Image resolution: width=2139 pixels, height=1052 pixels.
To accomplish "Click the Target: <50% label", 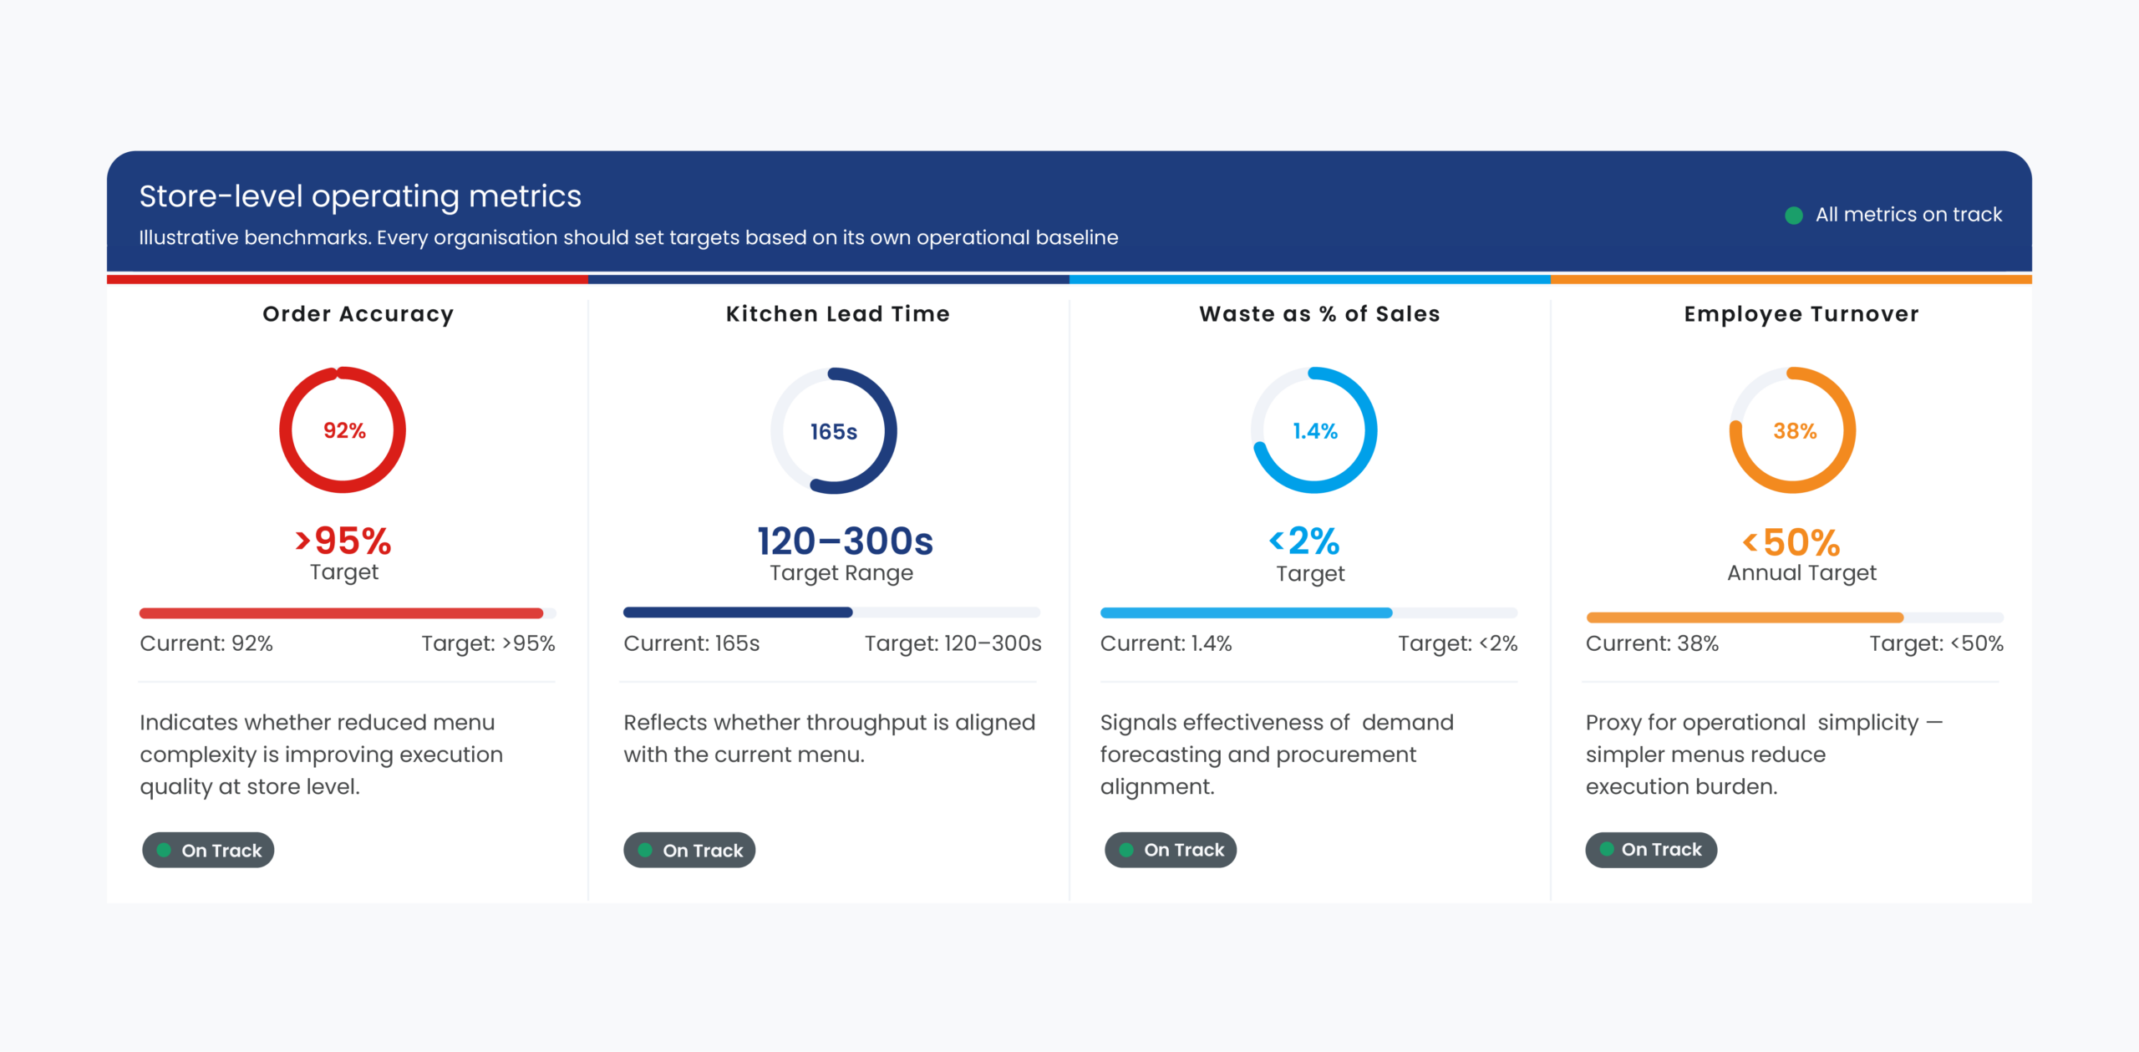I will click(x=1937, y=643).
